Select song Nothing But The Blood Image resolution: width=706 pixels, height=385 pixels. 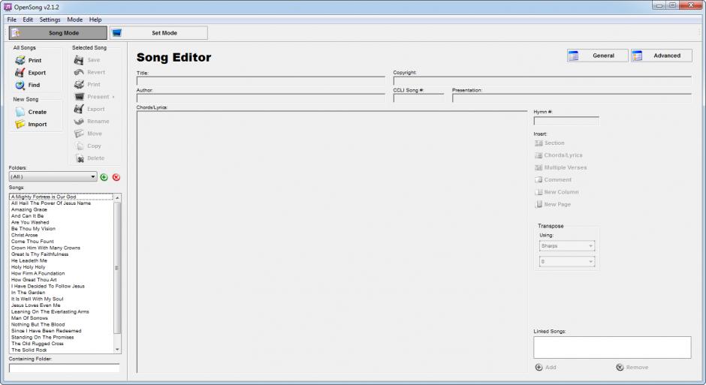38,325
